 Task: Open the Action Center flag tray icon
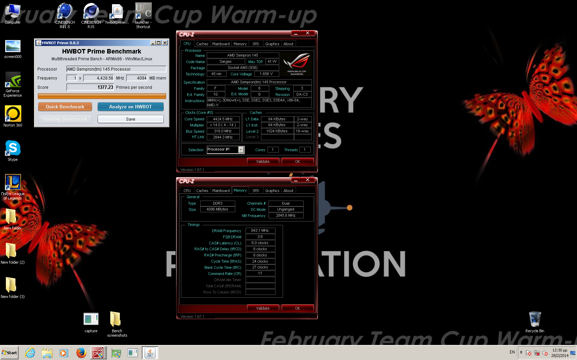click(x=529, y=353)
